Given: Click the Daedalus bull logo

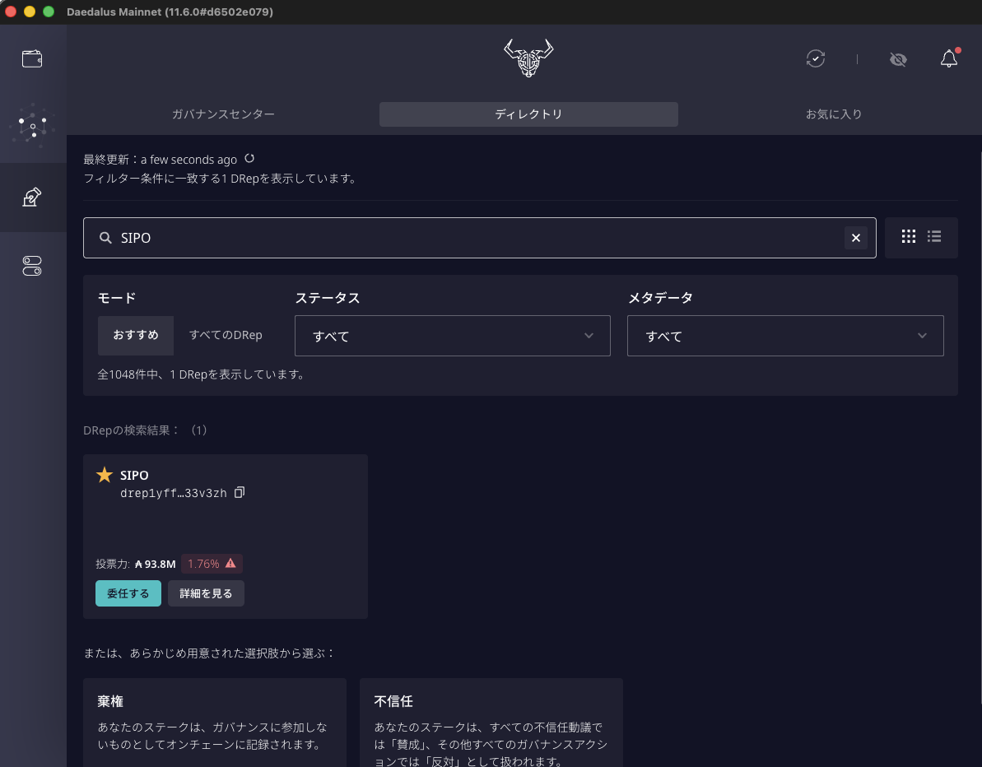Looking at the screenshot, I should (x=528, y=58).
